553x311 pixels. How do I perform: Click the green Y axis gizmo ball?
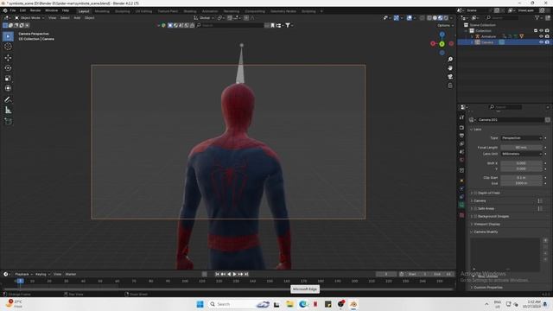pyautogui.click(x=442, y=44)
